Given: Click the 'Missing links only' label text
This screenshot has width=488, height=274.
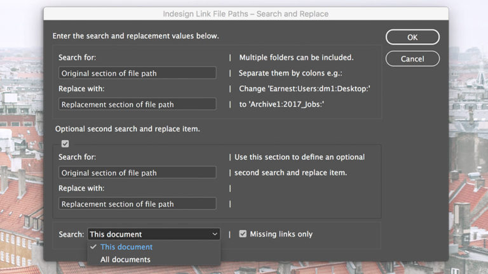Looking at the screenshot, I should (x=281, y=234).
